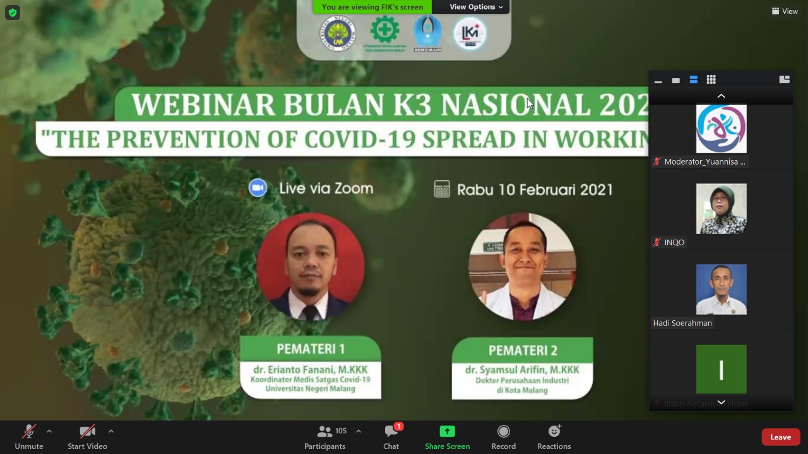Viewport: 808px width, 454px height.
Task: Start recording with the Record button
Action: pyautogui.click(x=503, y=437)
